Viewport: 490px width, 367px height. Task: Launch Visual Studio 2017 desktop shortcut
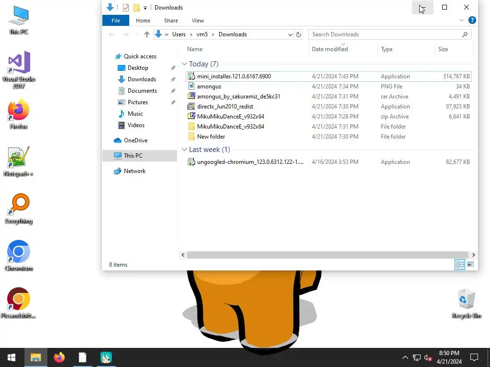[x=19, y=70]
